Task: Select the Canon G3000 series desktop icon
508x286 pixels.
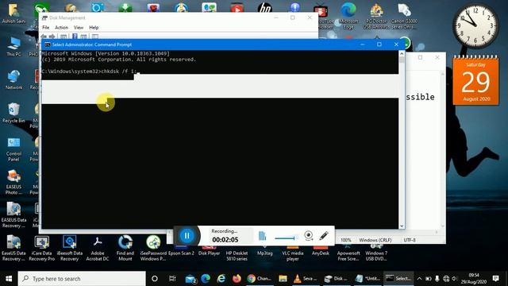Action: pos(404,16)
